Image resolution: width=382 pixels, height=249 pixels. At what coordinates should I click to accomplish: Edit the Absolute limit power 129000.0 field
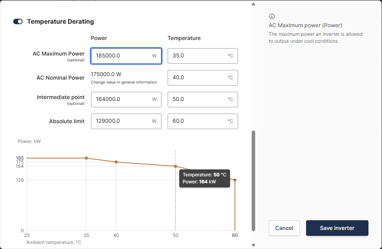126,121
